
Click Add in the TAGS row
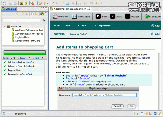[155, 26]
